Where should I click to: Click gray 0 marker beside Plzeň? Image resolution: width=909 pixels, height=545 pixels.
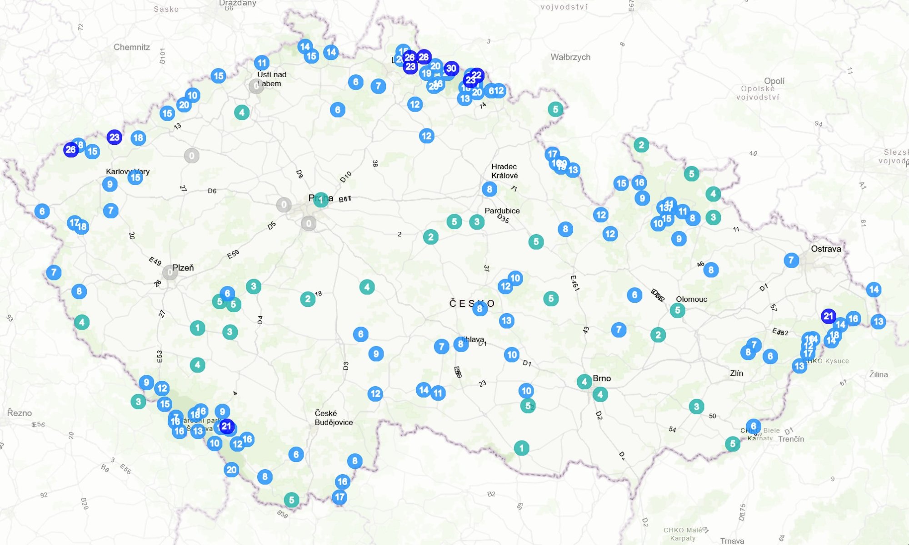tap(170, 272)
